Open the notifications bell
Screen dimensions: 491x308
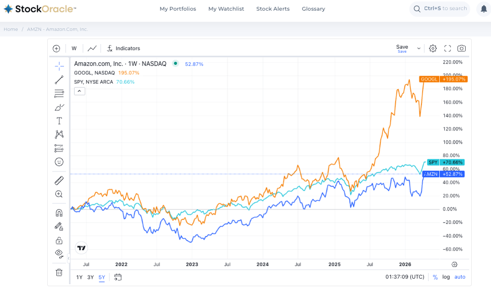(484, 9)
